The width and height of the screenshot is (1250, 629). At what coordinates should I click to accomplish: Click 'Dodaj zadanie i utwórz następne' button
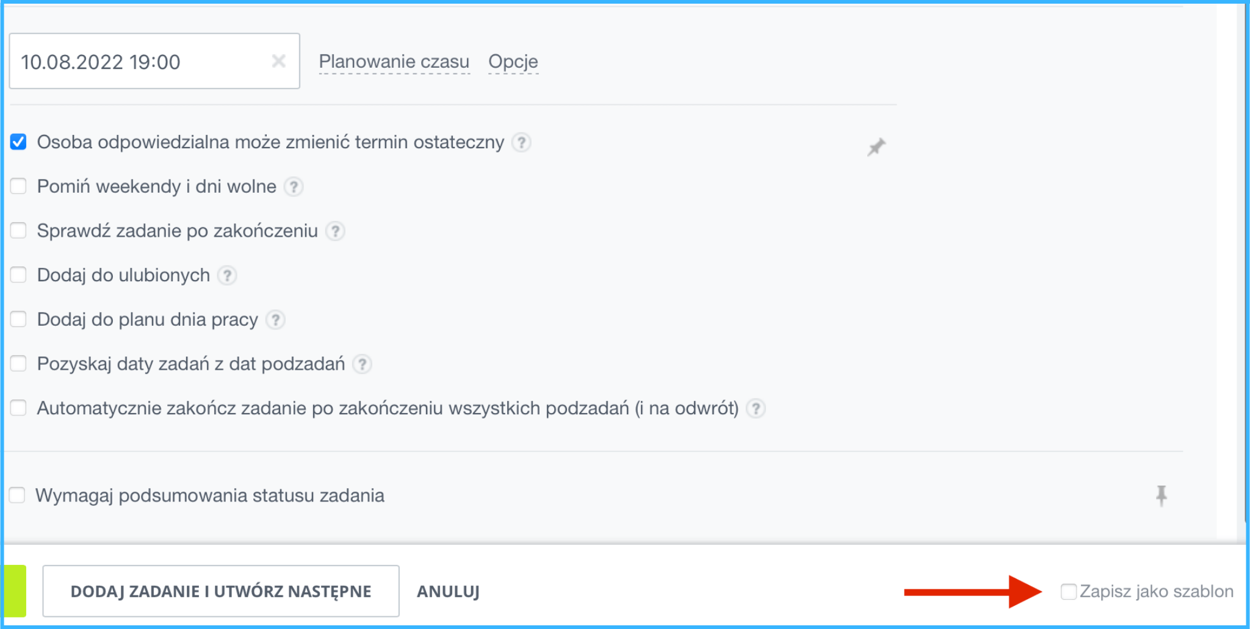pyautogui.click(x=220, y=591)
